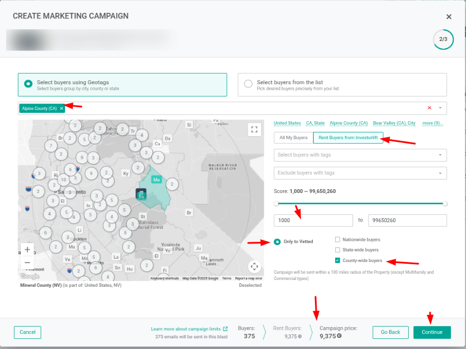This screenshot has width=466, height=349.
Task: Click the score slider right handle
Action: pyautogui.click(x=445, y=204)
